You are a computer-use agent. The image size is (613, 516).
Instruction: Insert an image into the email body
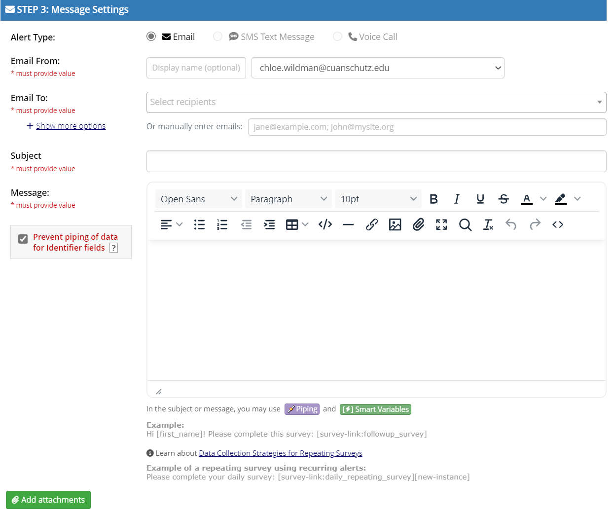[x=395, y=224]
